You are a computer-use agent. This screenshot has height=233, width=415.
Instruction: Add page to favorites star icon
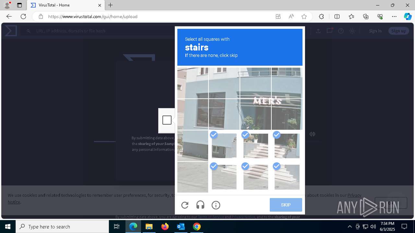point(304,17)
